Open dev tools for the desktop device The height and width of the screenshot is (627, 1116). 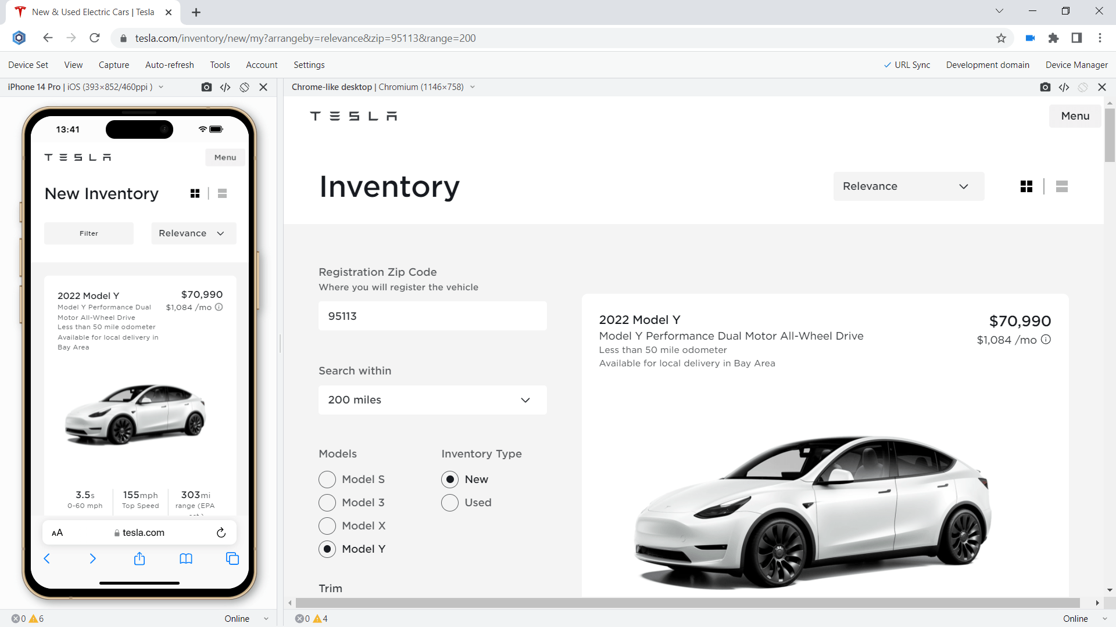pyautogui.click(x=1064, y=87)
